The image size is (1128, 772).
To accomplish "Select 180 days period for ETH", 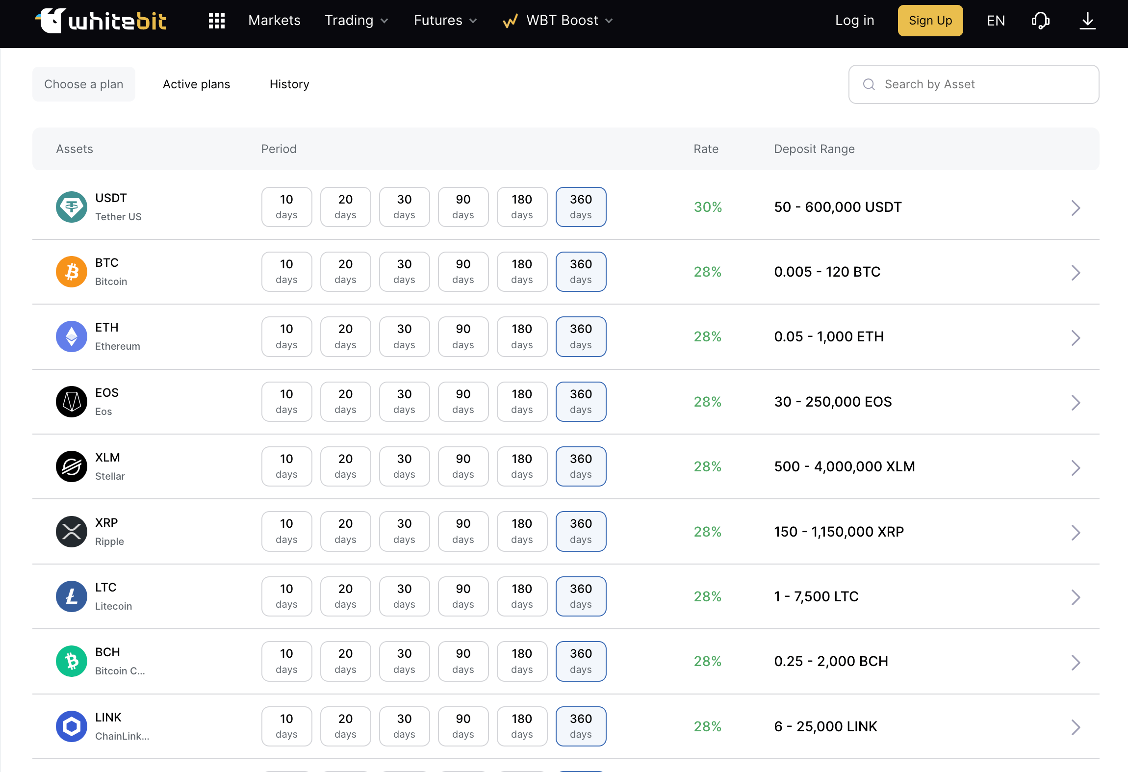I will (522, 336).
